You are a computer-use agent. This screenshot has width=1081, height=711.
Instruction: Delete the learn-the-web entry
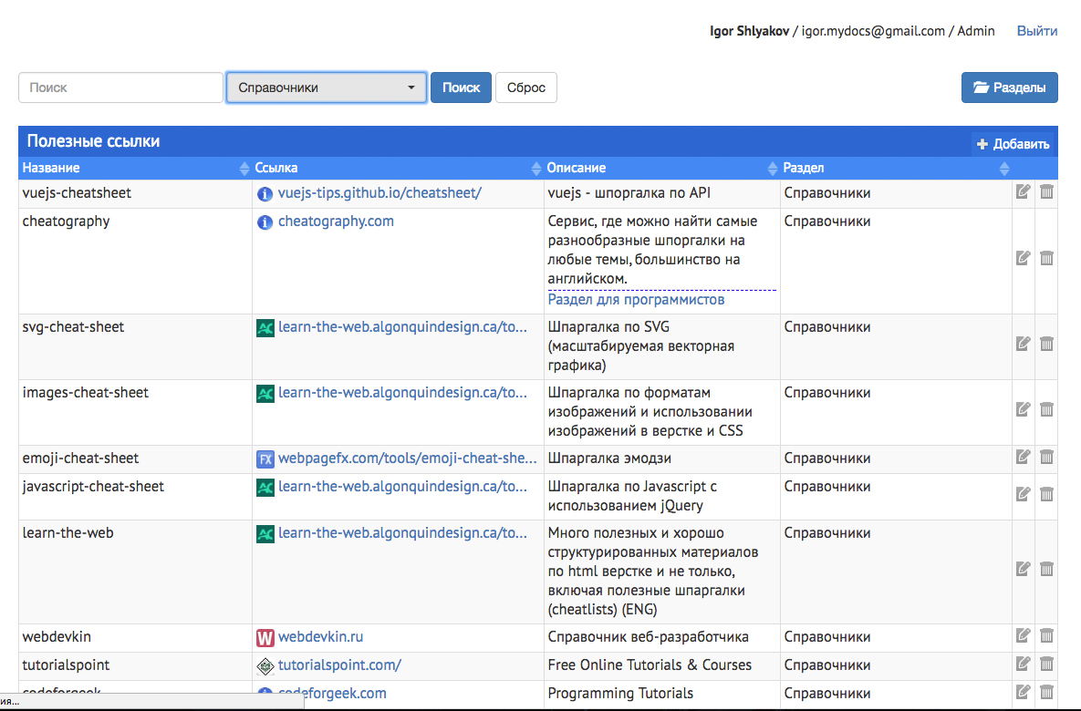click(x=1046, y=569)
